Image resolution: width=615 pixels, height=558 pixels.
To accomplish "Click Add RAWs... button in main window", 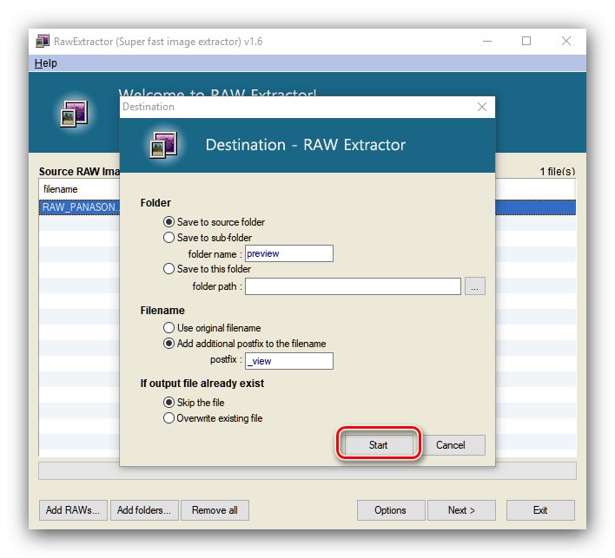I will pos(73,510).
